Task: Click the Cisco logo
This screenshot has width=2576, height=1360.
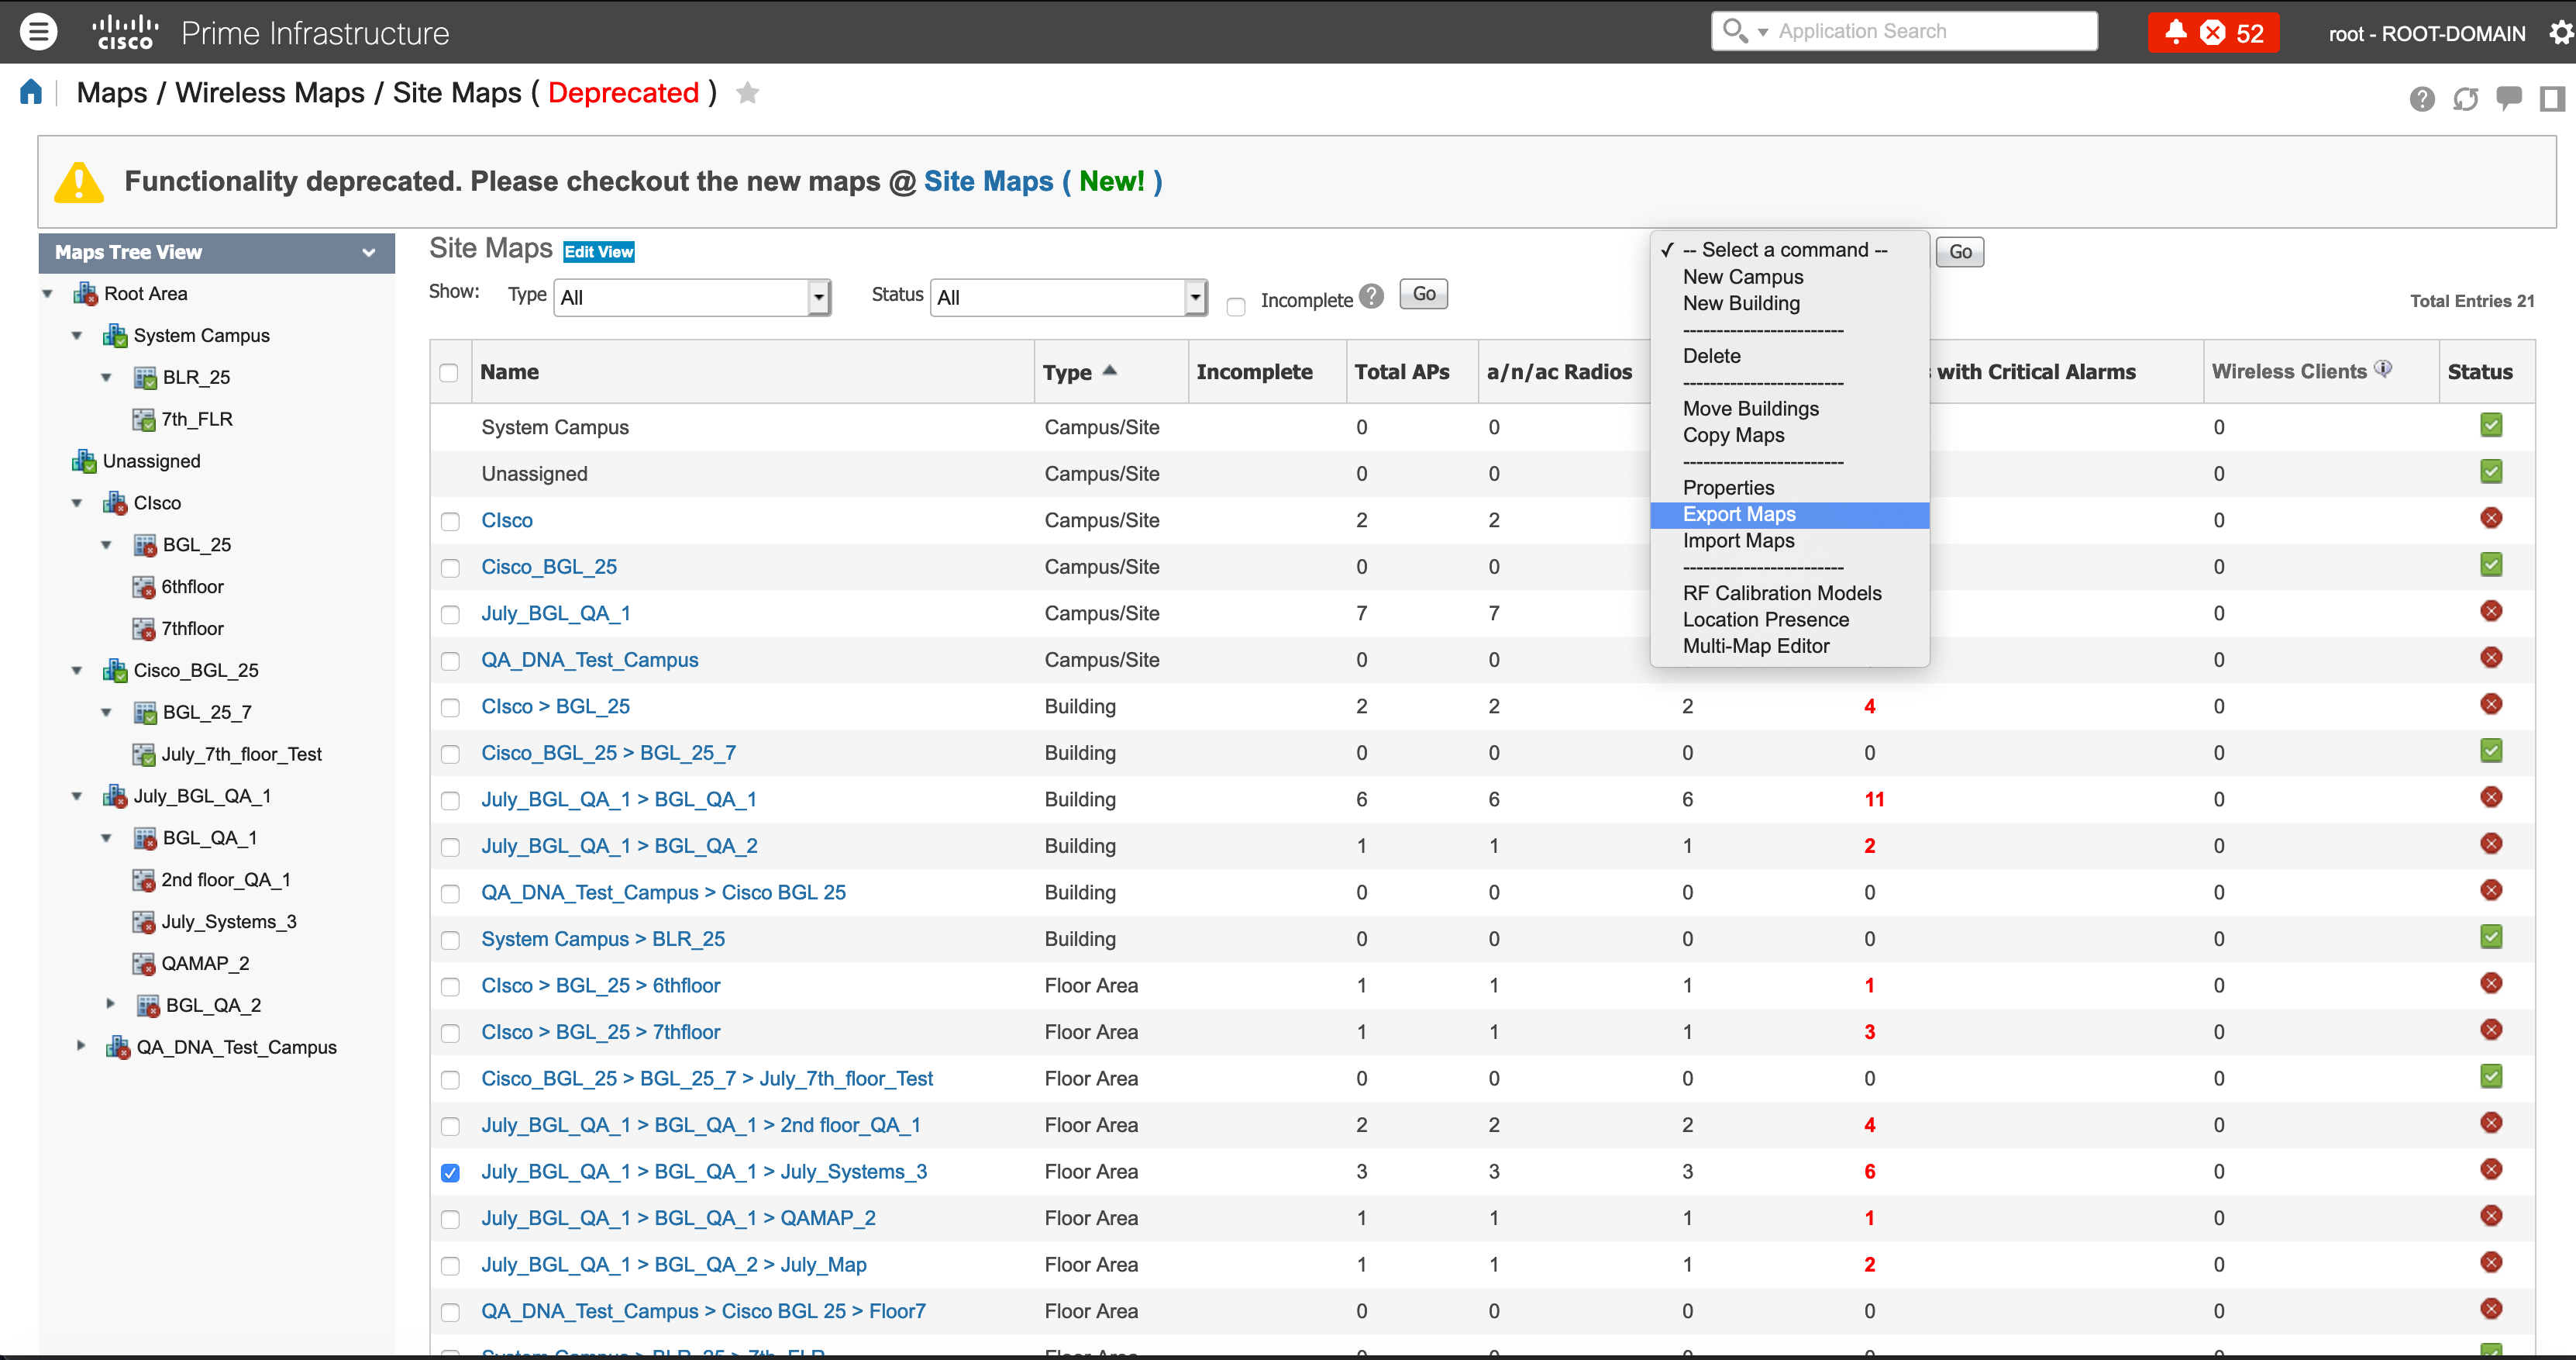Action: [x=125, y=32]
